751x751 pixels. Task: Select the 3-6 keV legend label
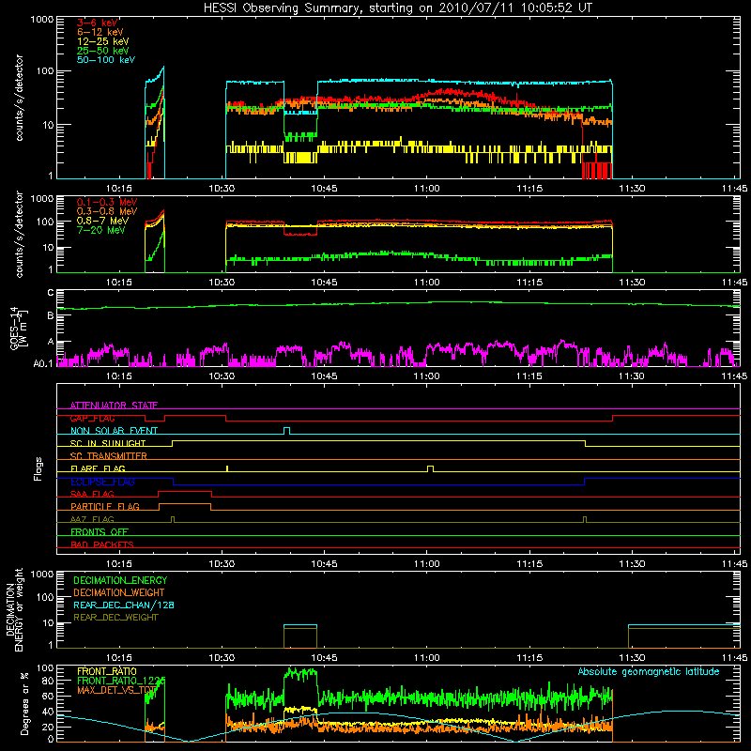(98, 23)
